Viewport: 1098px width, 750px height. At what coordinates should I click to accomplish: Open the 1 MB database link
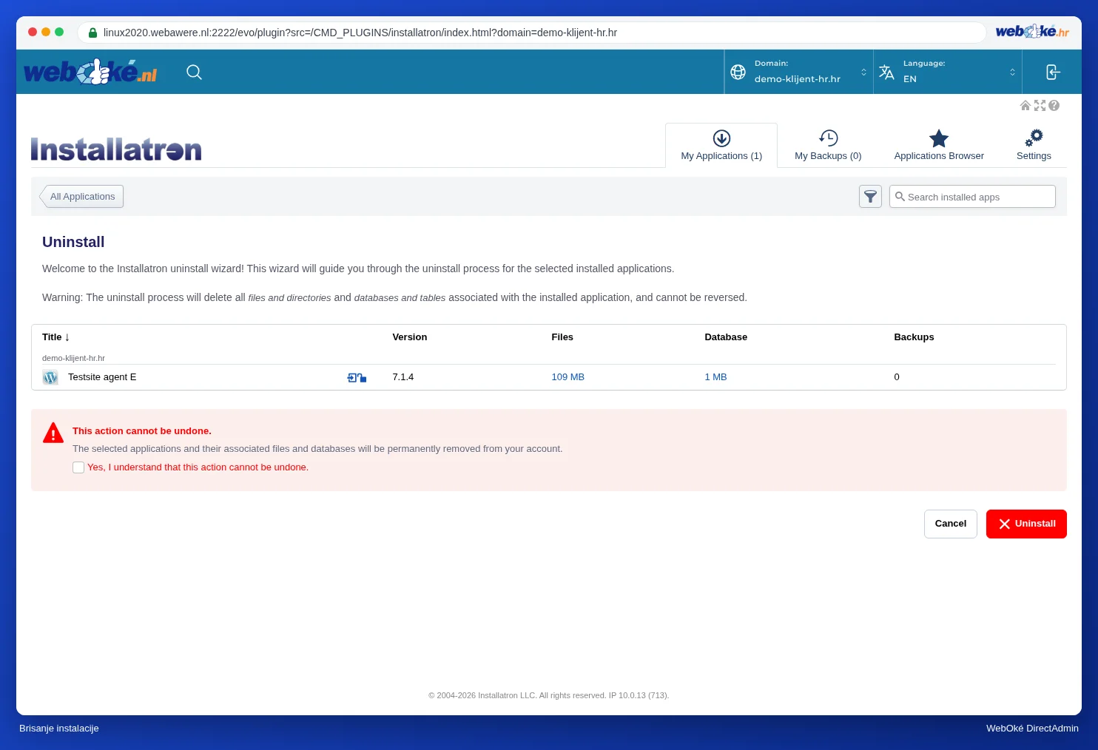point(715,377)
